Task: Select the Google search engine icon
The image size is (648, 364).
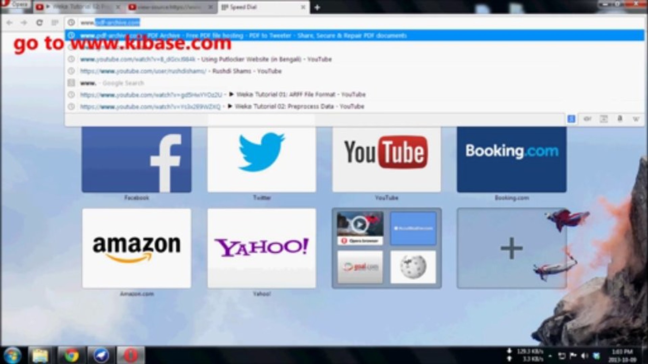Action: coord(571,119)
